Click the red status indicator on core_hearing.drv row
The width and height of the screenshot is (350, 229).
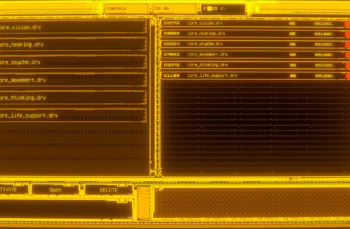coord(347,34)
